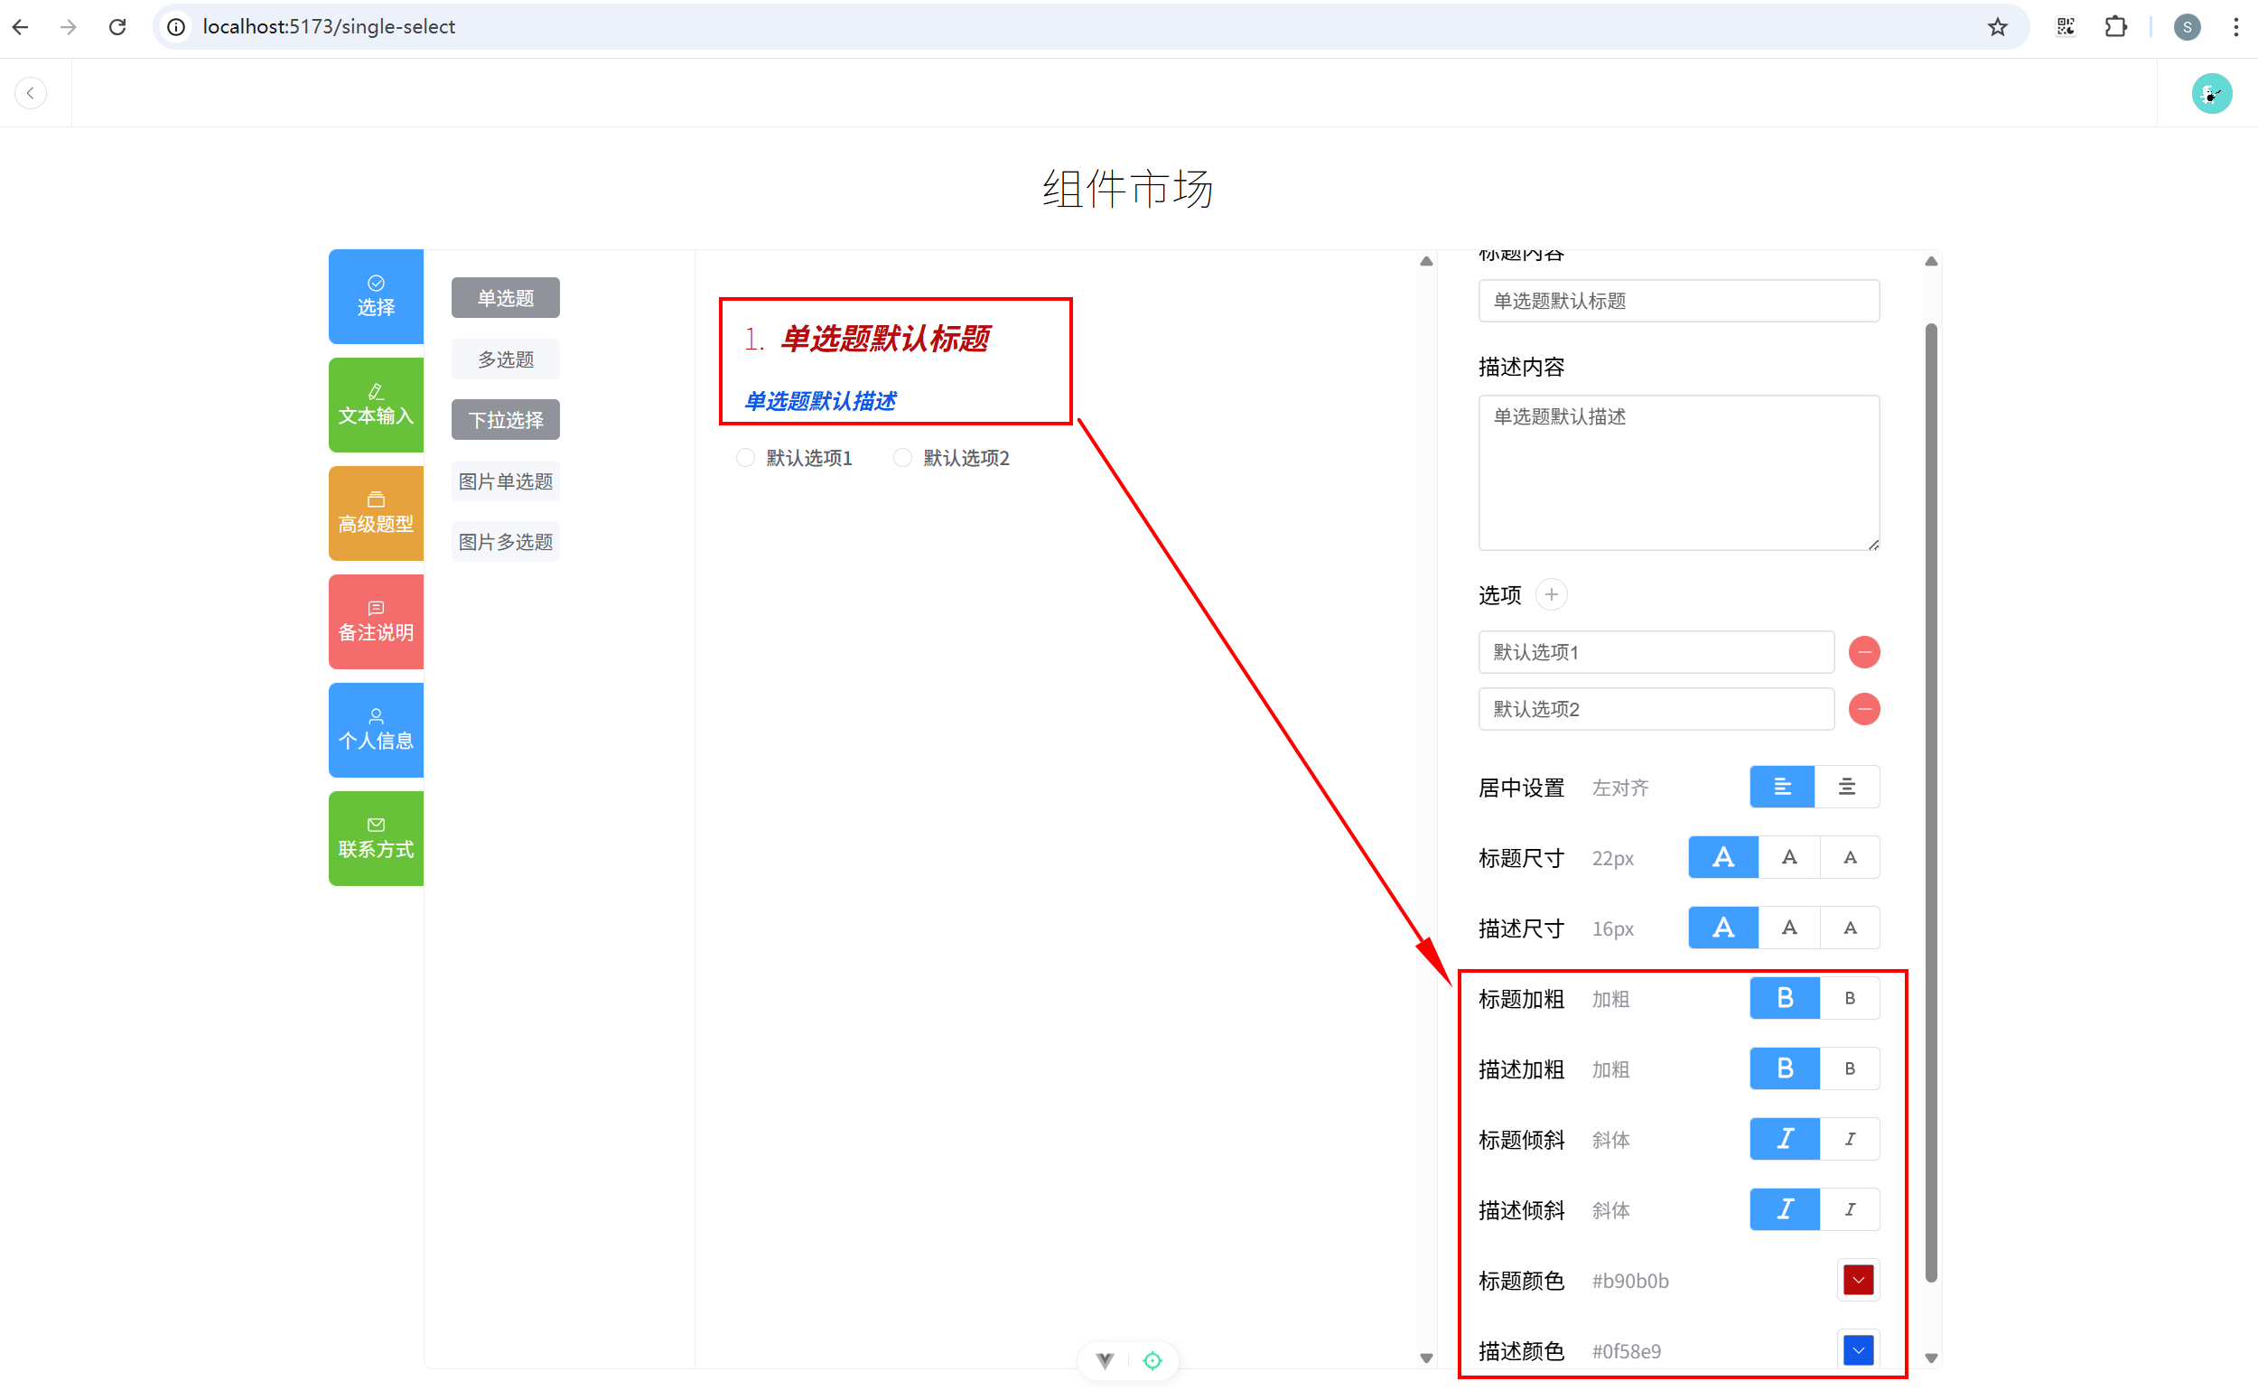Click the 图片单选题 component button

506,481
